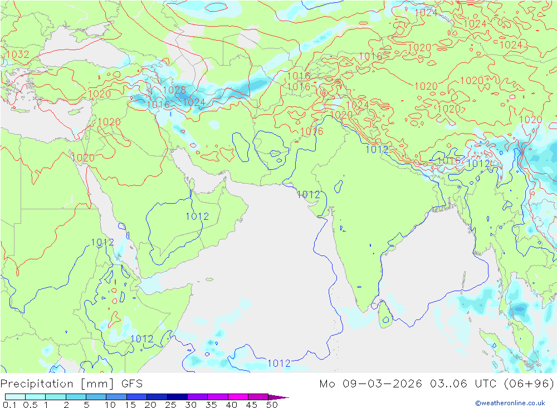Click the '03..06 UTC' time text

[x=463, y=384]
